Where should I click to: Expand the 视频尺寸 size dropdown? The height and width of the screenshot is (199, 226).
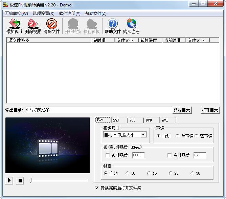[x=143, y=135]
